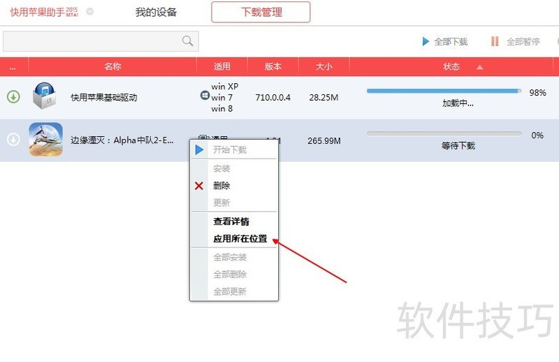Screen dimensions: 559x362
Task: Click the 0% percentage label
Action: [537, 135]
